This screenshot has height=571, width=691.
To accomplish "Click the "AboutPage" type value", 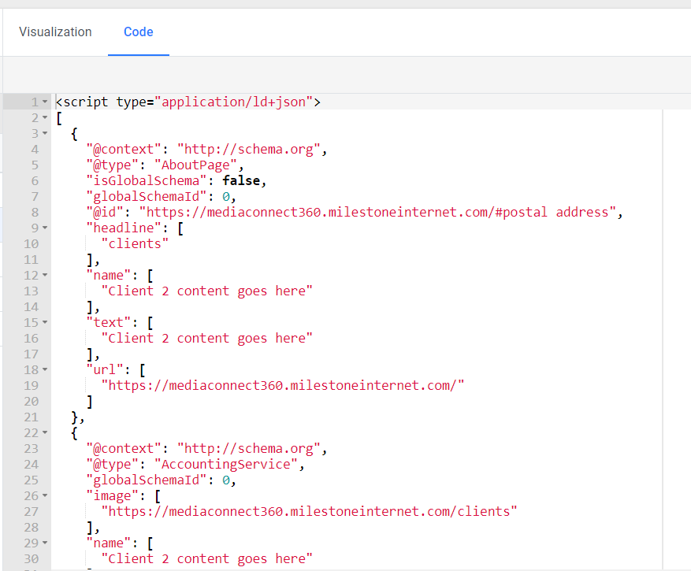I will pyautogui.click(x=195, y=165).
